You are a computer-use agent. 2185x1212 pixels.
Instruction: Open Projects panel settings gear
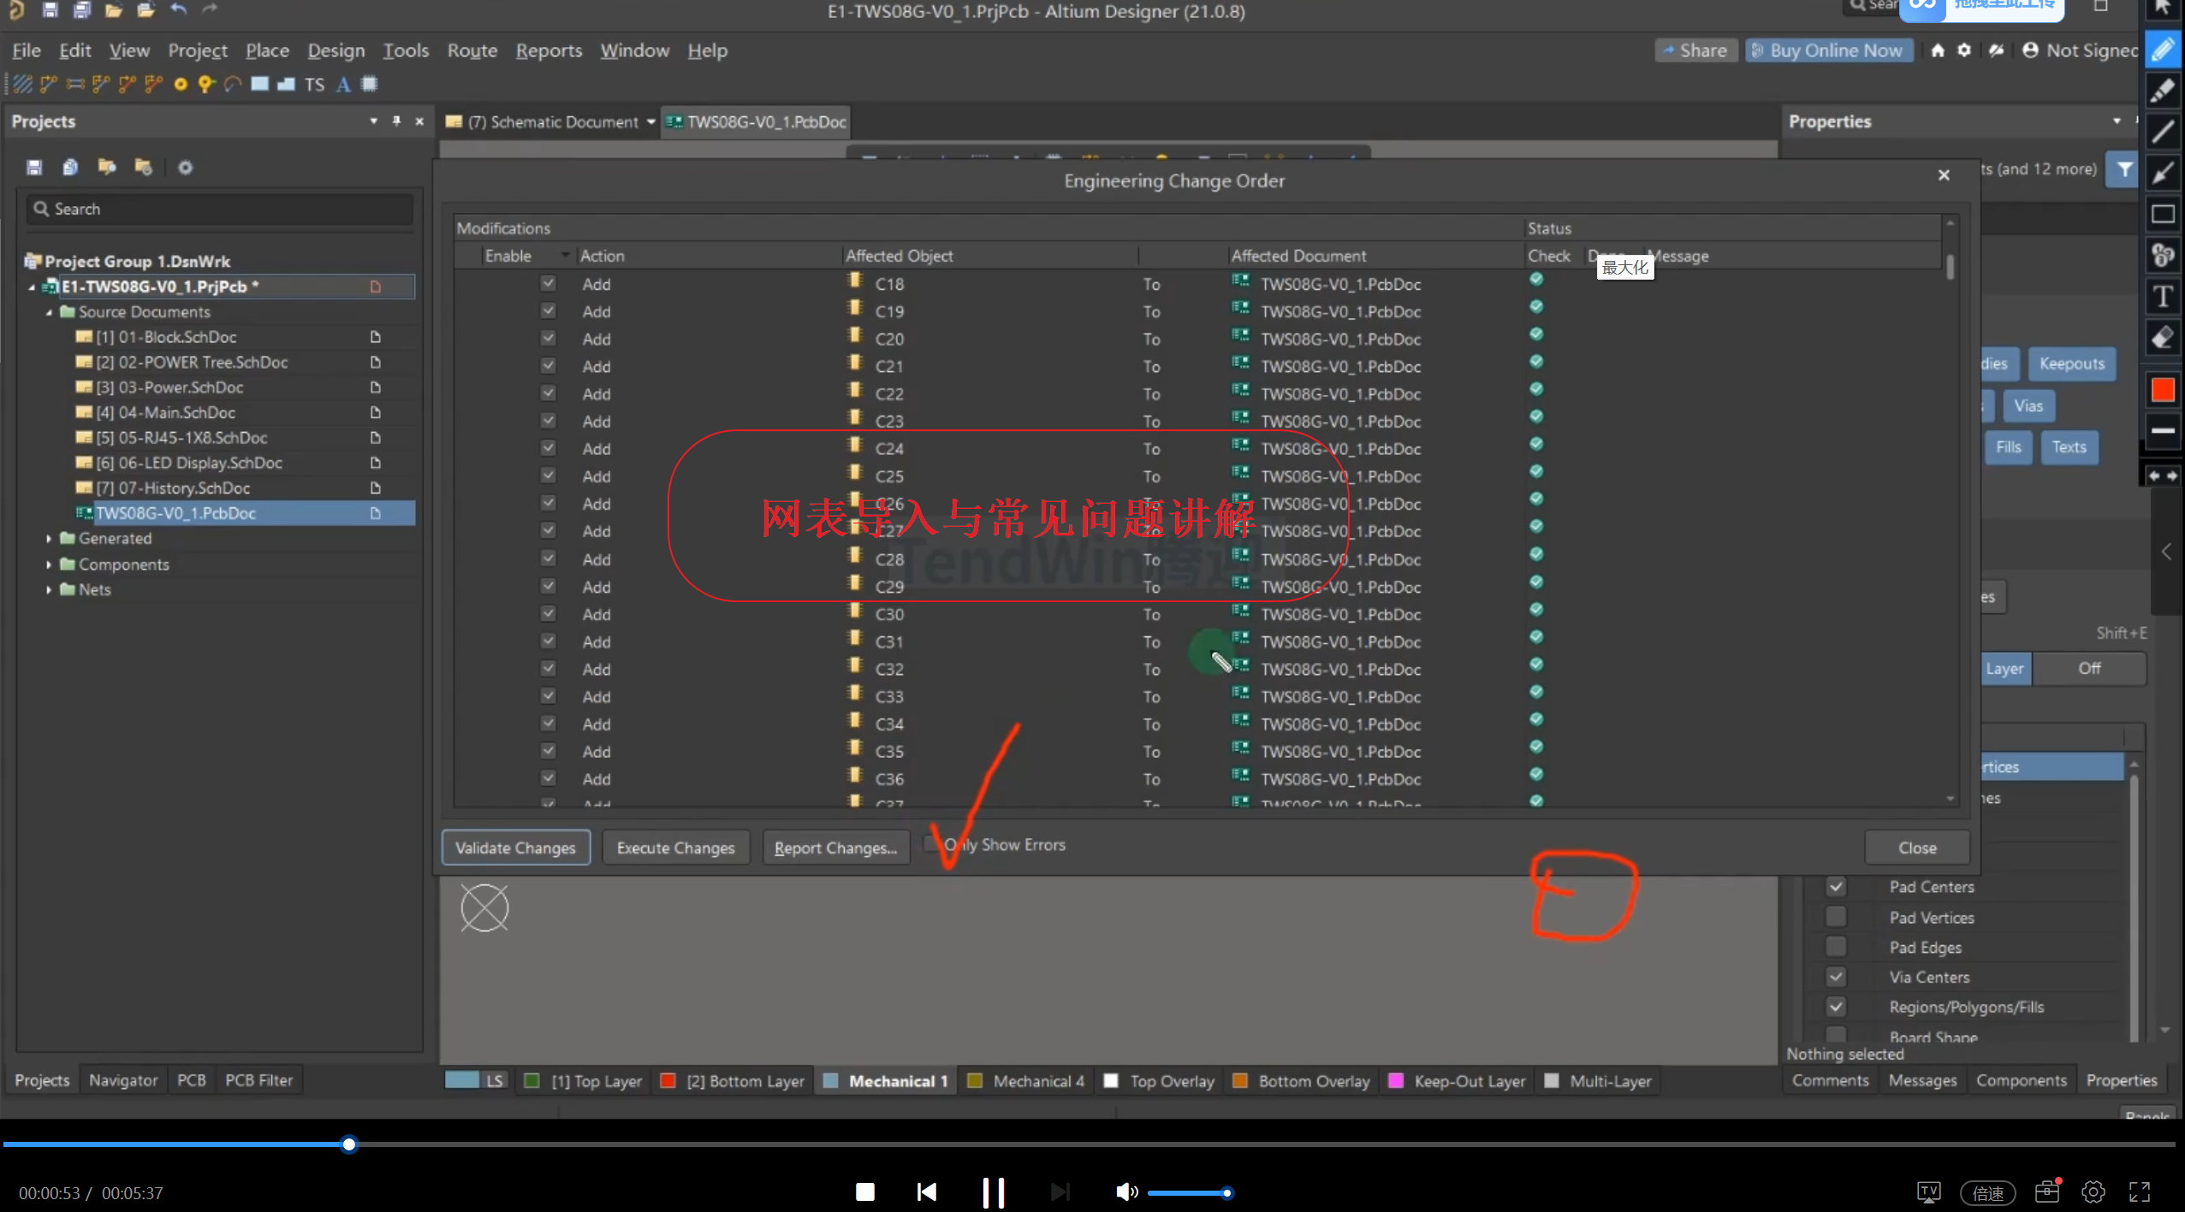(x=185, y=168)
